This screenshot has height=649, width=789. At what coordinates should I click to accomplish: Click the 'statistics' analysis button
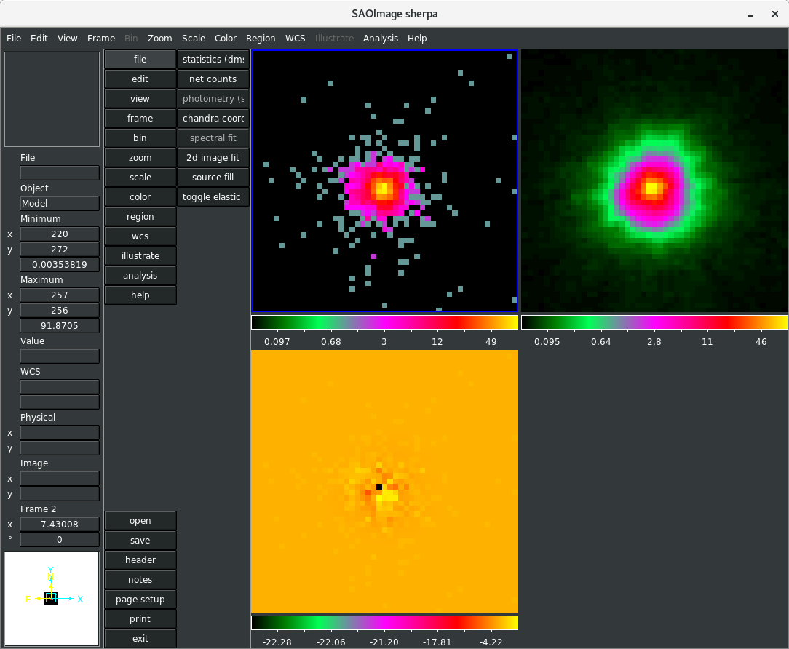coord(213,60)
